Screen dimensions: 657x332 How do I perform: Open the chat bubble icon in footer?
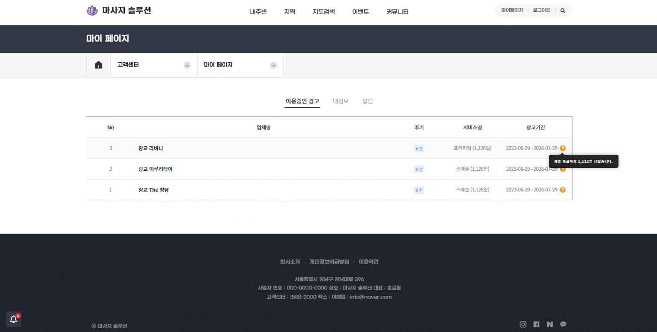(563, 324)
